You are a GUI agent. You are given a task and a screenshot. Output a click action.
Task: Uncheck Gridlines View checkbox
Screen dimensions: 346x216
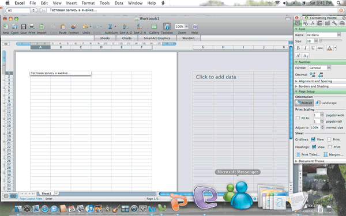point(313,139)
